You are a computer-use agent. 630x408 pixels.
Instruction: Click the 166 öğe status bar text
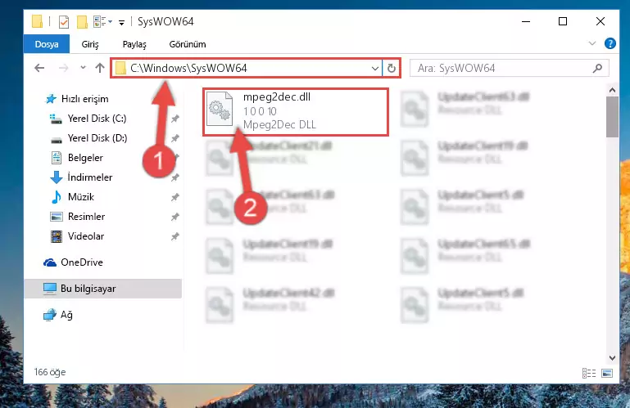click(x=50, y=372)
